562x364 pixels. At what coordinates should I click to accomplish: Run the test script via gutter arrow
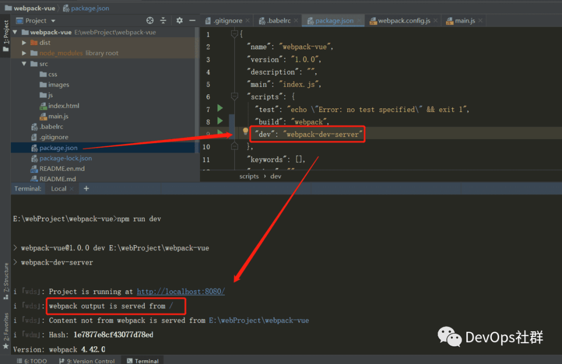point(220,108)
